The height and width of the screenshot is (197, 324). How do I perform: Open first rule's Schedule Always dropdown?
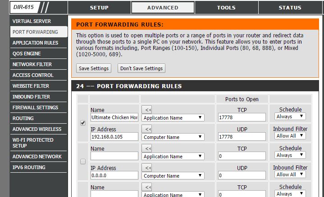pyautogui.click(x=290, y=116)
